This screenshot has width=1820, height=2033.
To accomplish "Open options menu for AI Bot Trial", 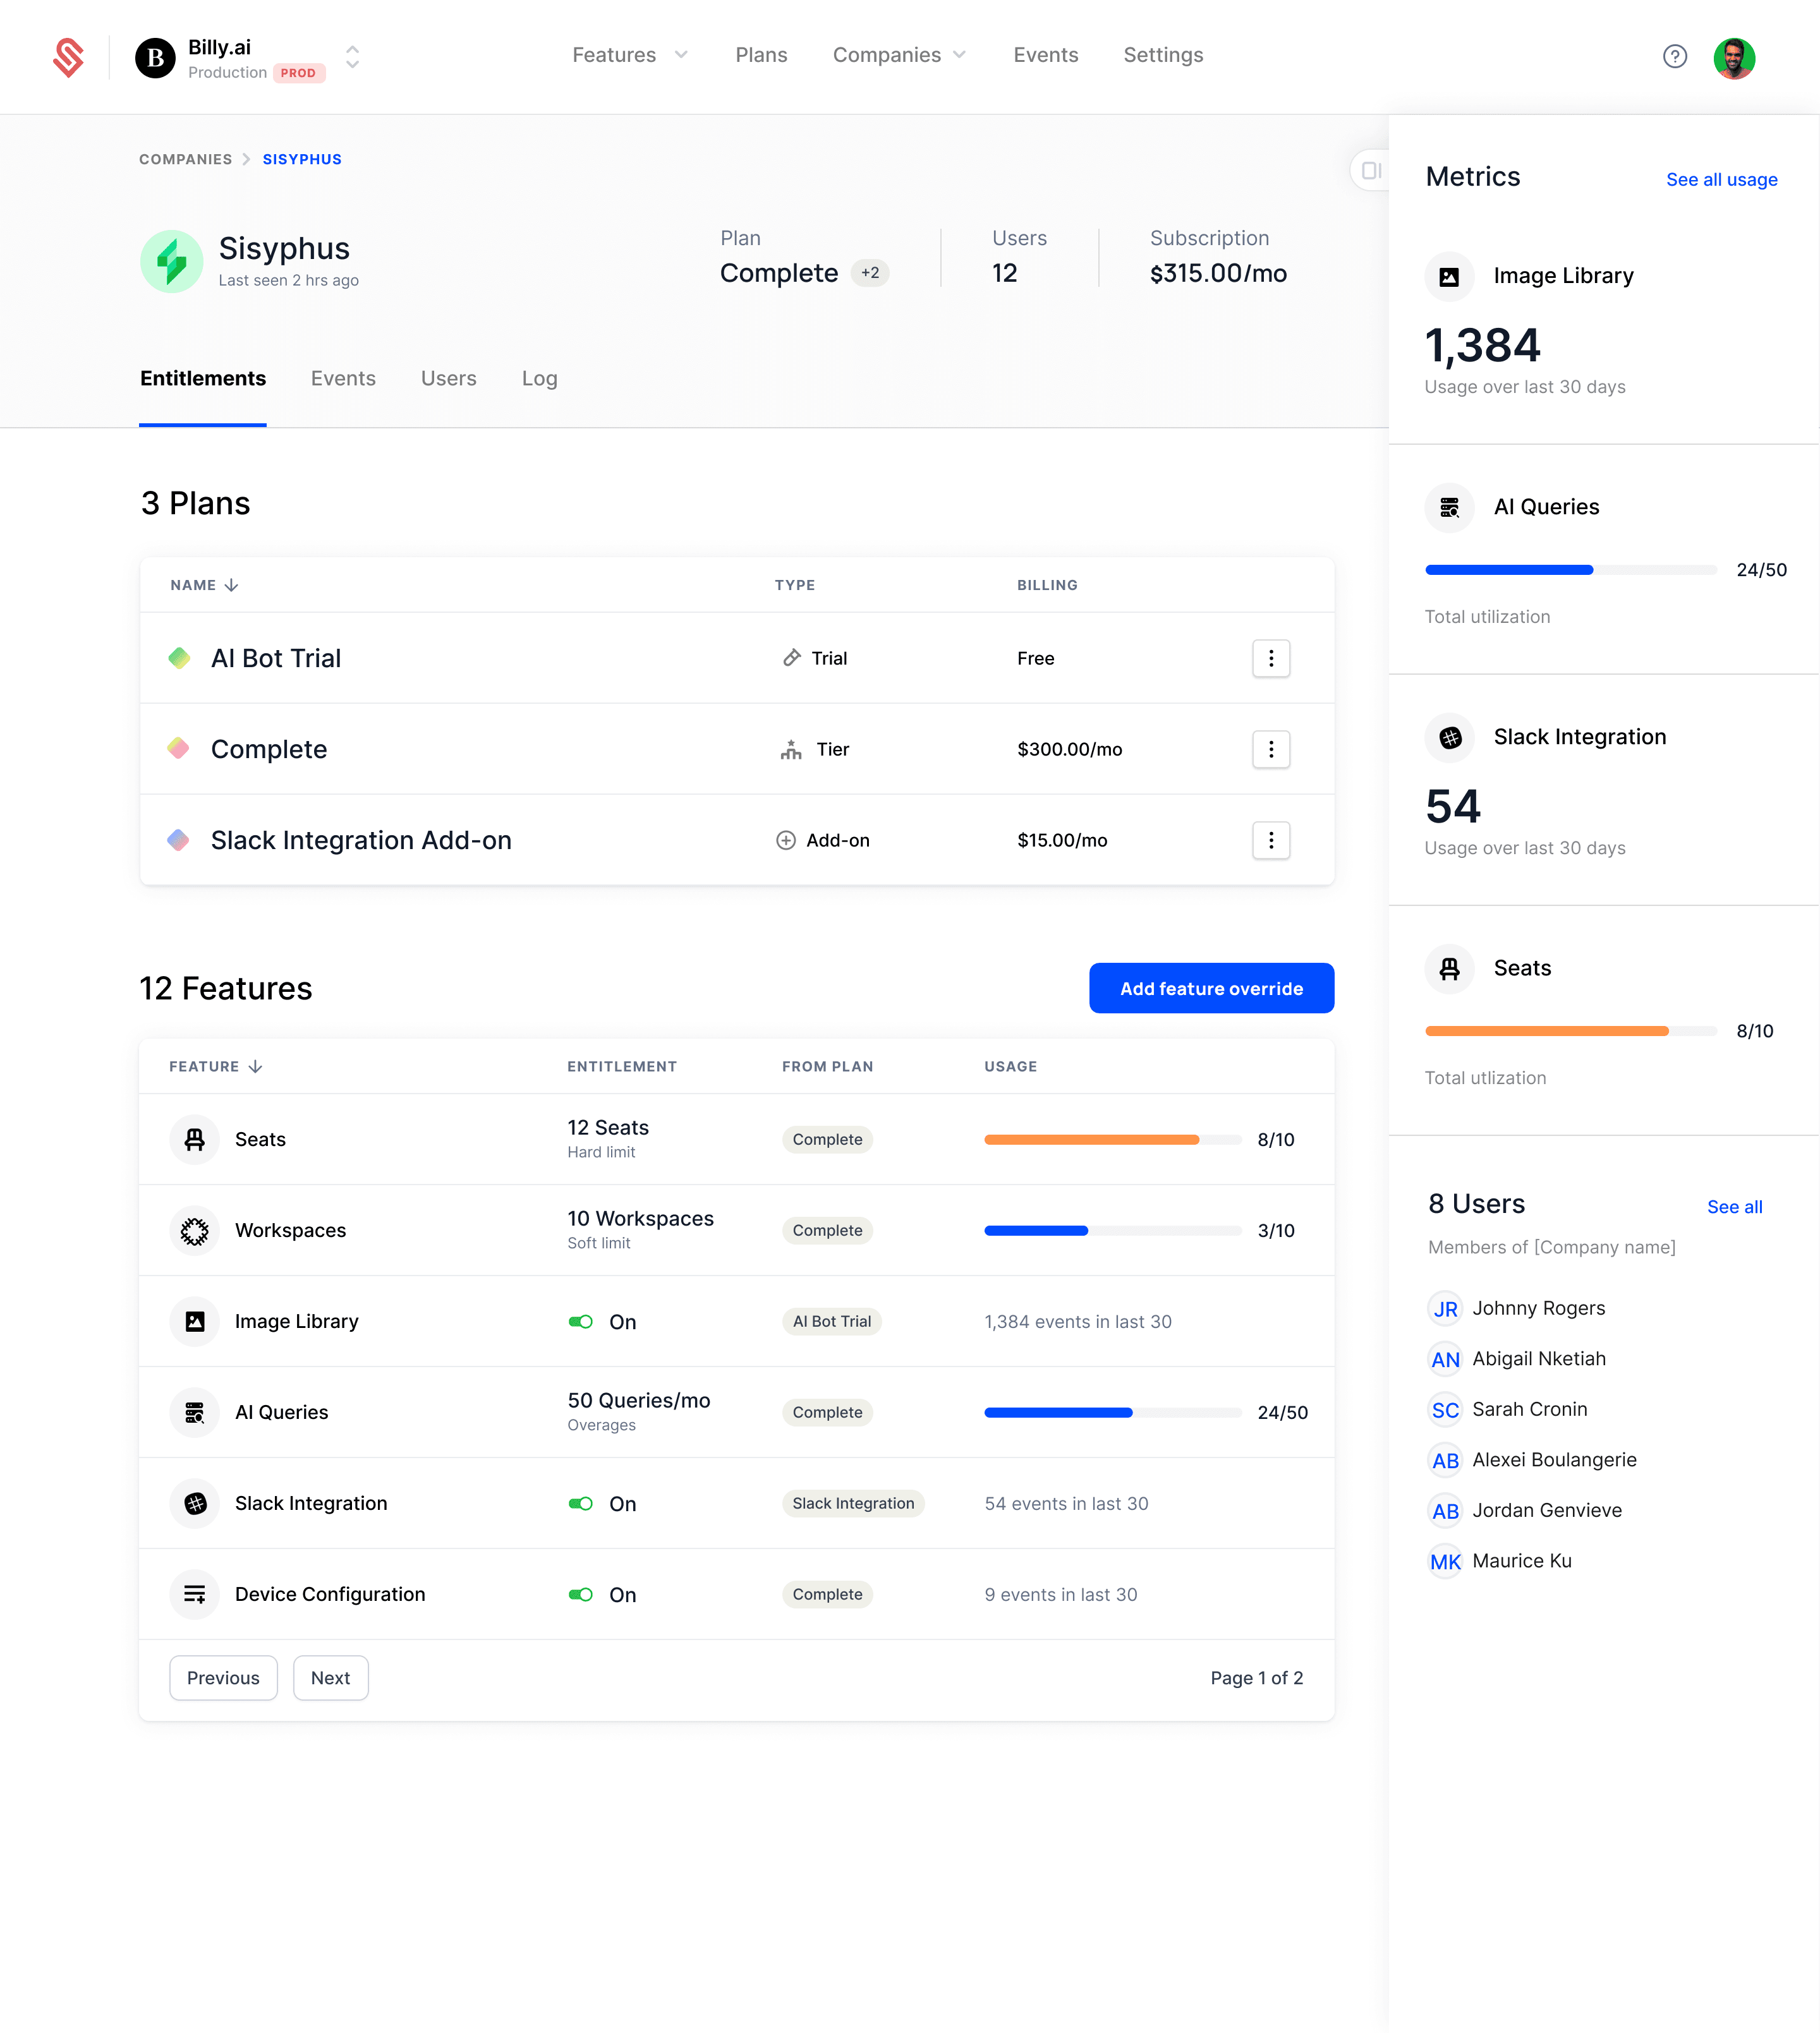I will point(1270,658).
